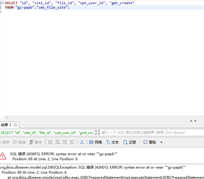Click the SELECT keyword on line 1
This screenshot has height=179, width=204.
coord(11,3)
